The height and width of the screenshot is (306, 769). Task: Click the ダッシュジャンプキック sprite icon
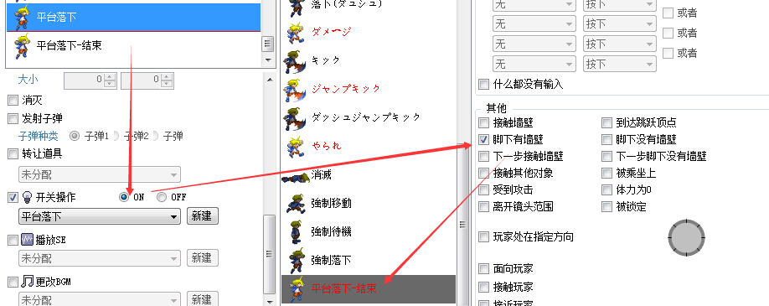click(x=296, y=118)
